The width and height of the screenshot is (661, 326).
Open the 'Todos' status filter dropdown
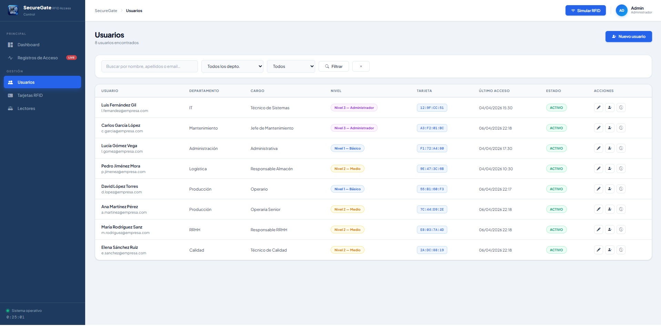click(291, 67)
